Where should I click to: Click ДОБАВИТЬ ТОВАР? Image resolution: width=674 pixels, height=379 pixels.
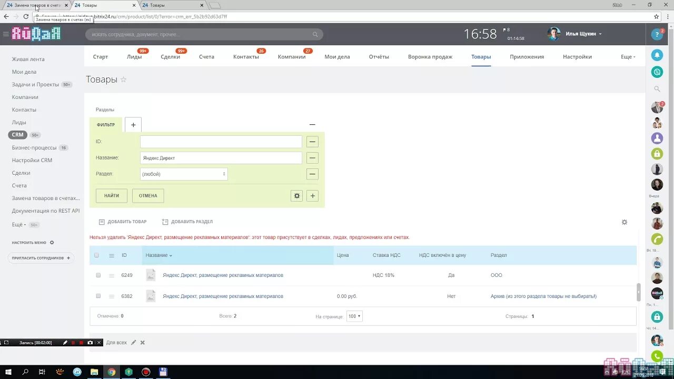tap(123, 222)
